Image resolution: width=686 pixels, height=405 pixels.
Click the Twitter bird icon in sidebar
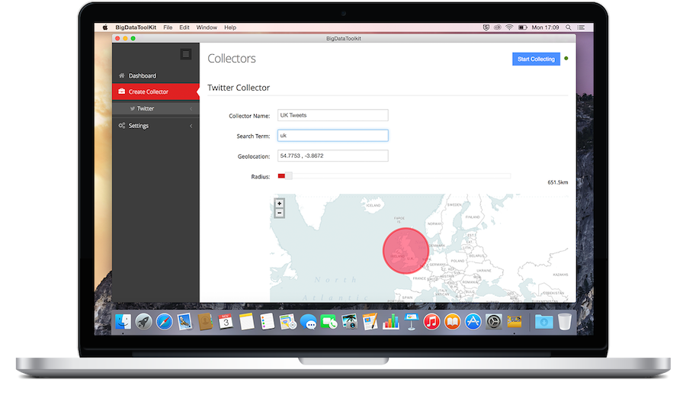tap(132, 108)
